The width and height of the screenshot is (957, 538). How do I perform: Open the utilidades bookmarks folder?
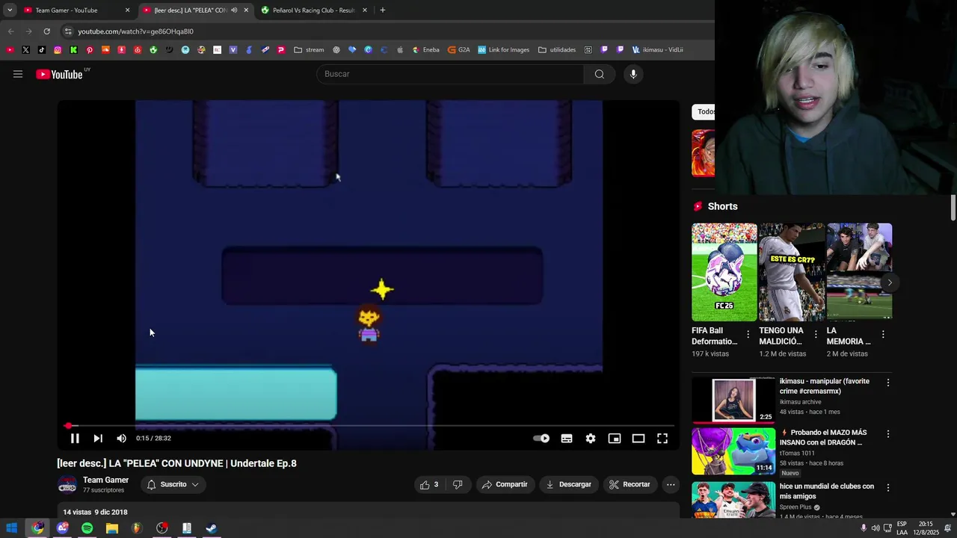(557, 50)
